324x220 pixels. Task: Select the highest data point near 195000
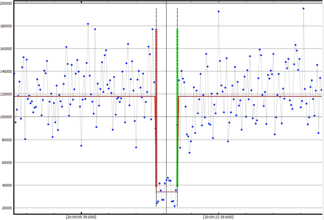pyautogui.click(x=303, y=9)
